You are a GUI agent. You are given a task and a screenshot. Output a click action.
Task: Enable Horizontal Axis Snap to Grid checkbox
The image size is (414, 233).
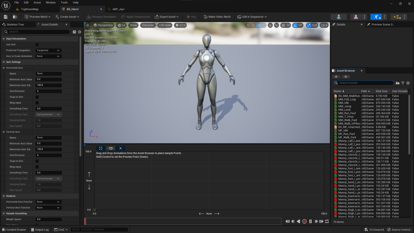[x=37, y=97]
